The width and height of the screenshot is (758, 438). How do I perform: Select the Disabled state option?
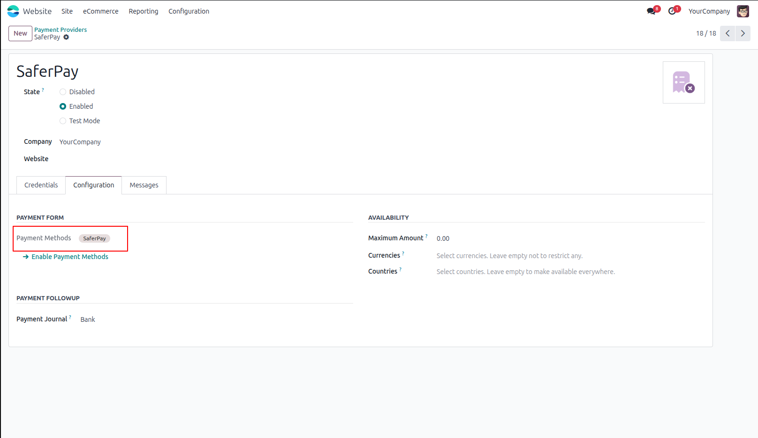[63, 92]
